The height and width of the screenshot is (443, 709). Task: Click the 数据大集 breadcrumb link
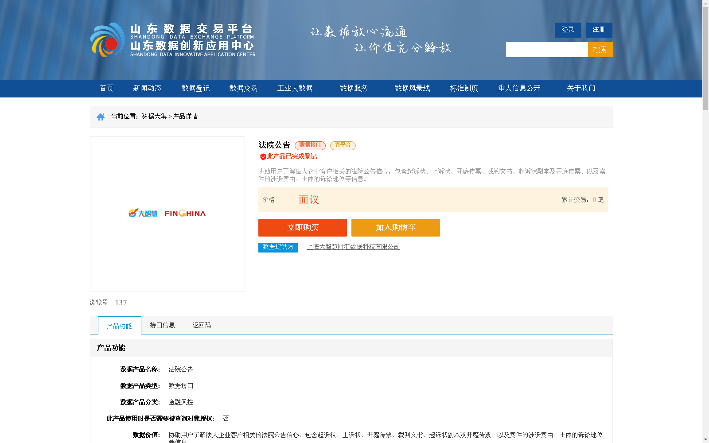click(x=154, y=117)
